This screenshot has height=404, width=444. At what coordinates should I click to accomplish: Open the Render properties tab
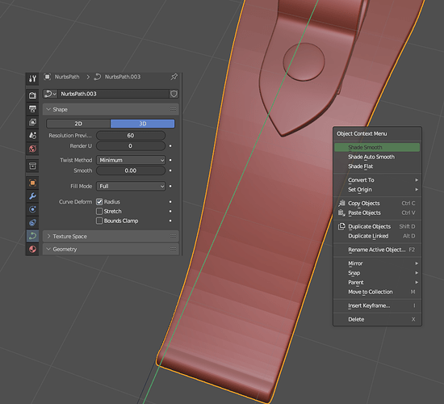point(32,95)
